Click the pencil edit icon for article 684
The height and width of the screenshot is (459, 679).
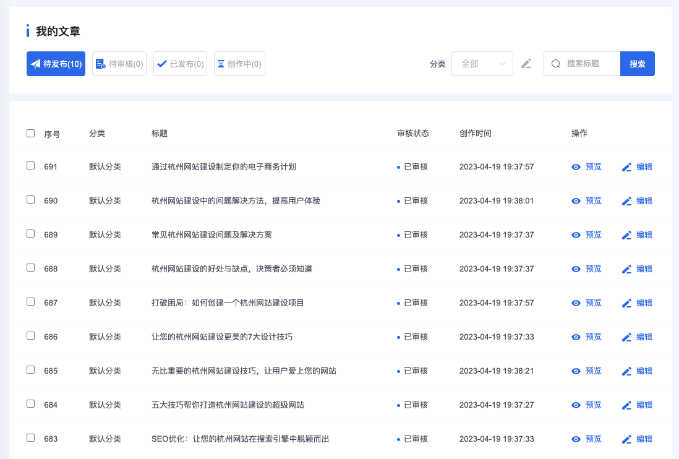(626, 405)
